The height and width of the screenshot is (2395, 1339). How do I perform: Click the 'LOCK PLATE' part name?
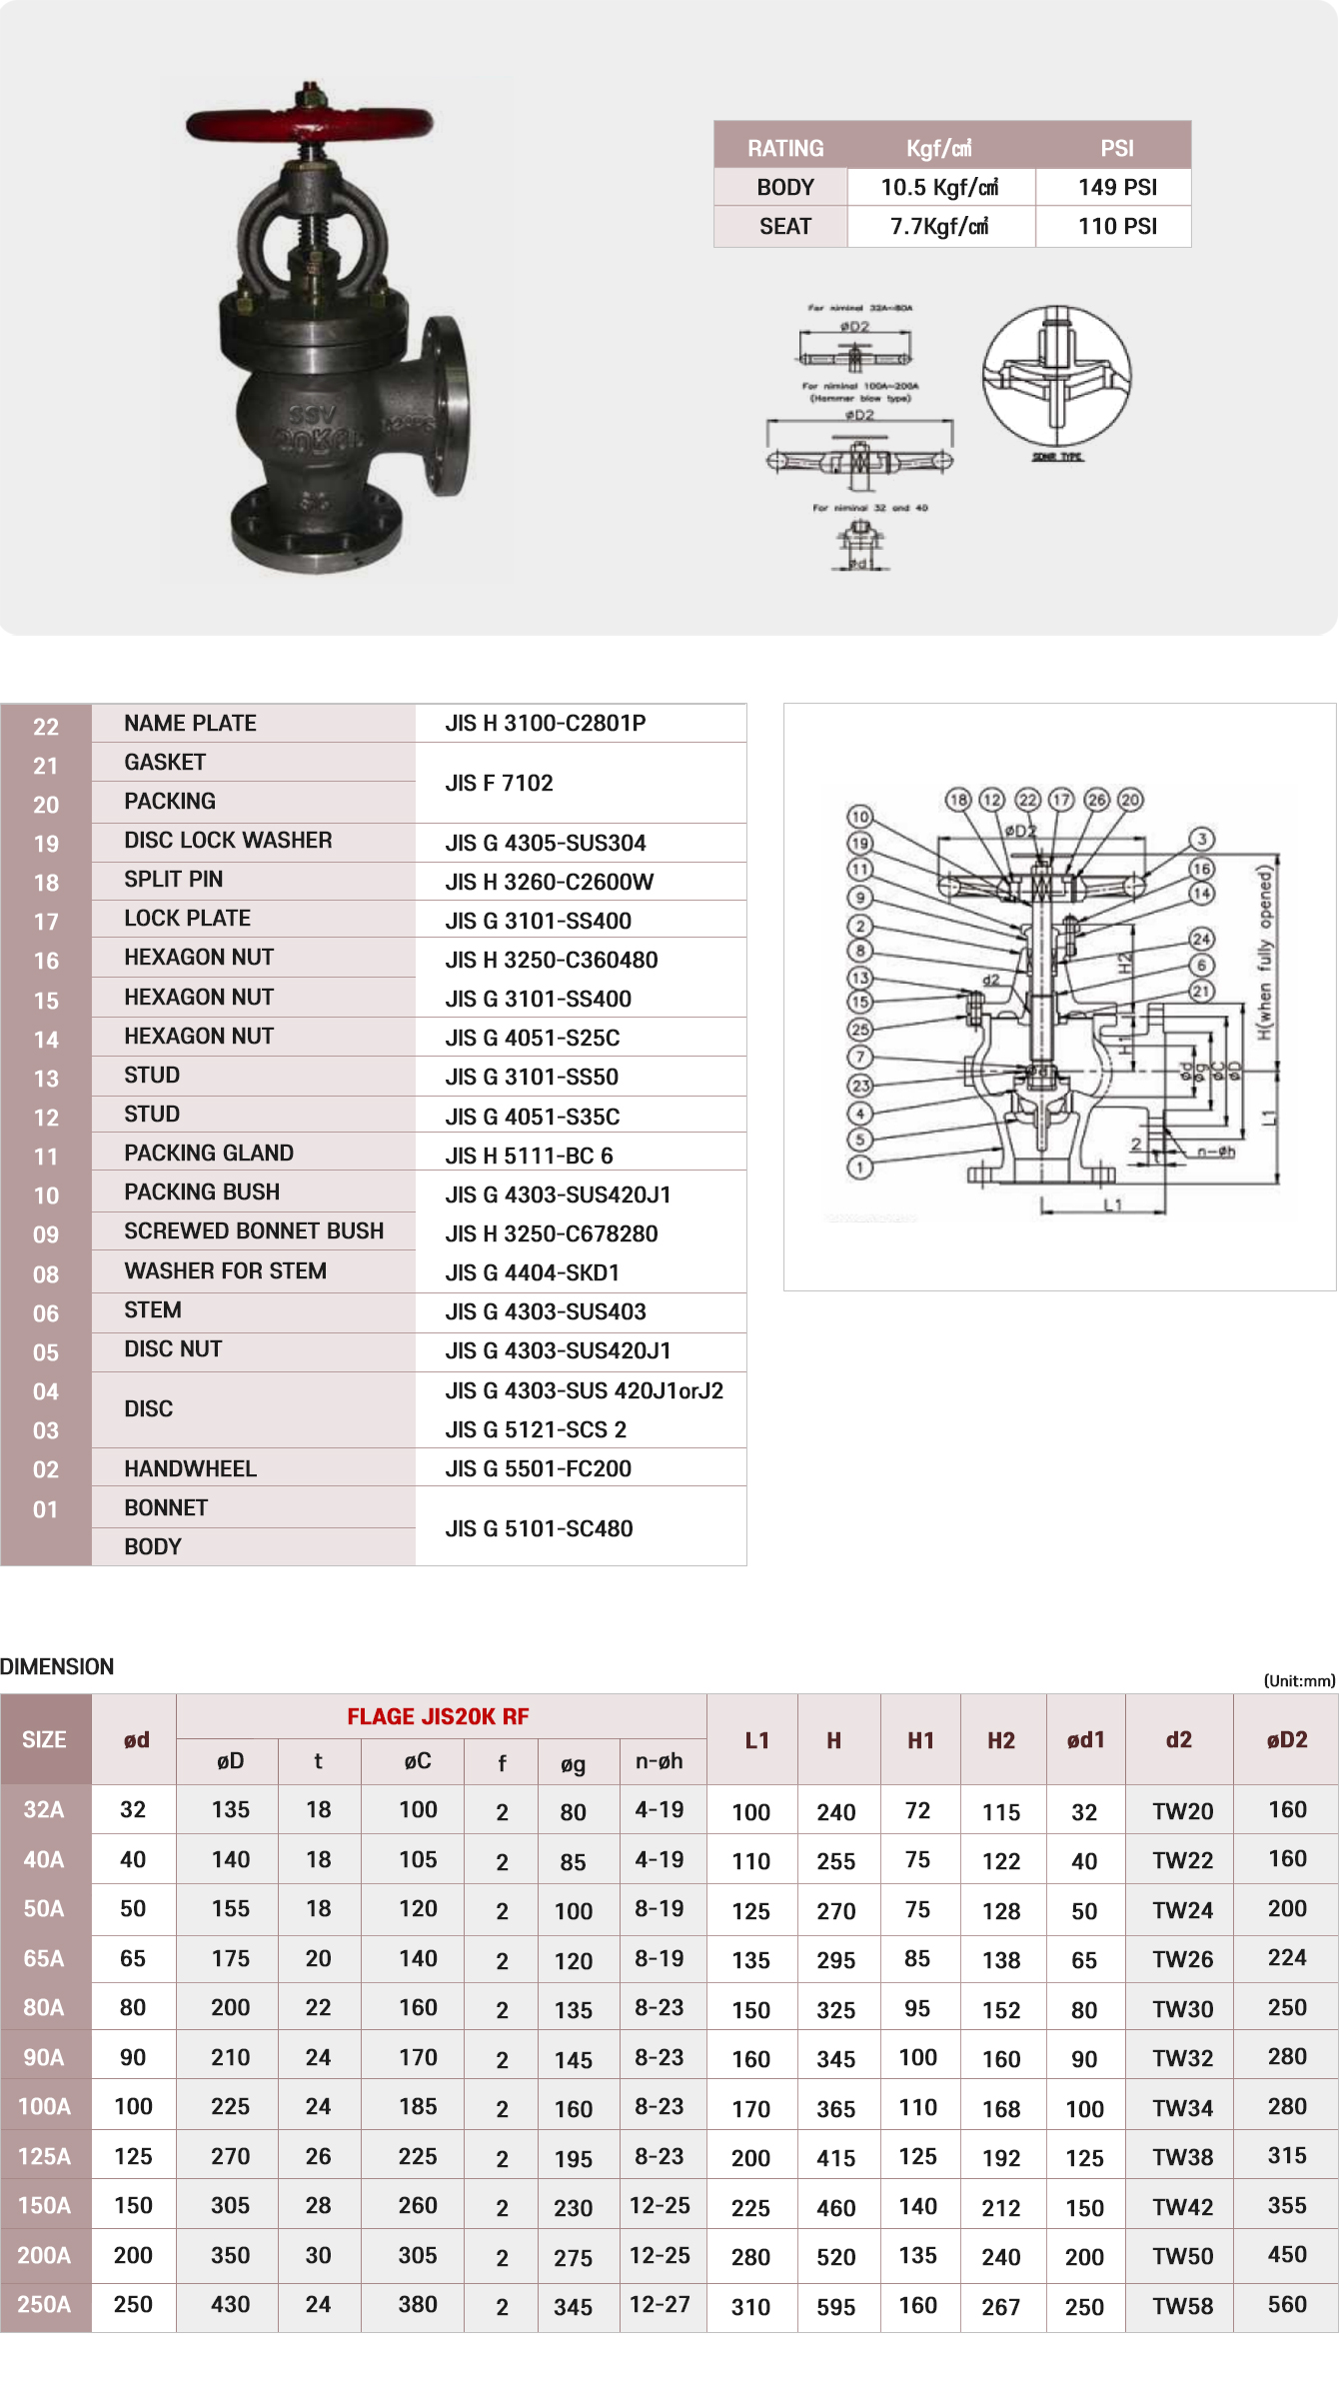point(188,918)
